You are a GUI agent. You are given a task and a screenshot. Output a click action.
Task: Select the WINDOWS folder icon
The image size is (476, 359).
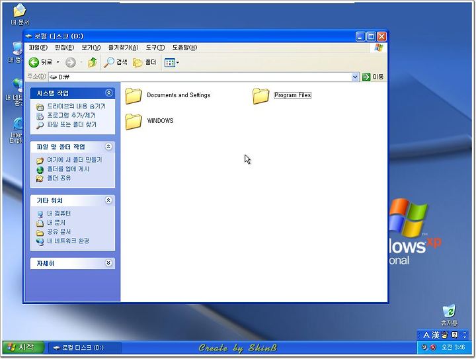coord(134,122)
